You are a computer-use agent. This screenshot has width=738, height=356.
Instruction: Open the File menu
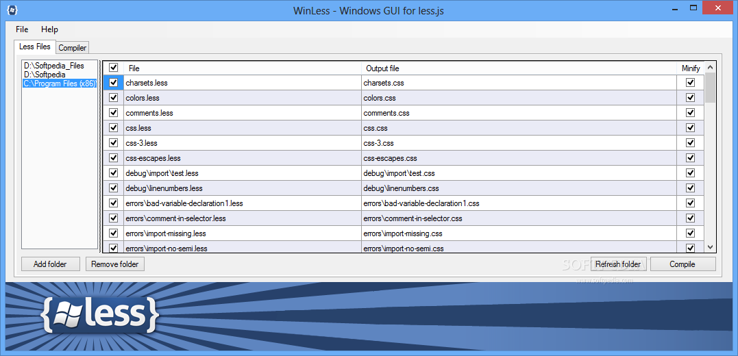click(x=22, y=29)
